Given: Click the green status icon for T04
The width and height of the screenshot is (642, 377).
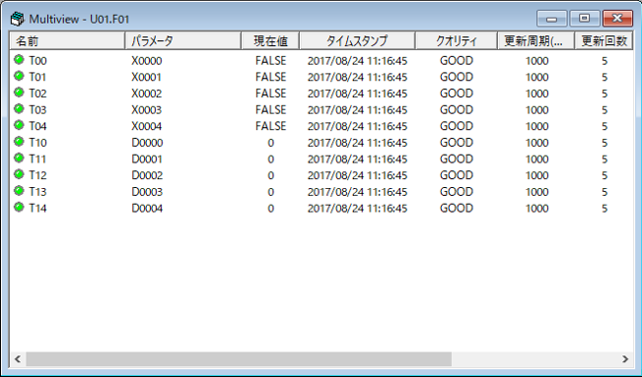Looking at the screenshot, I should (19, 125).
